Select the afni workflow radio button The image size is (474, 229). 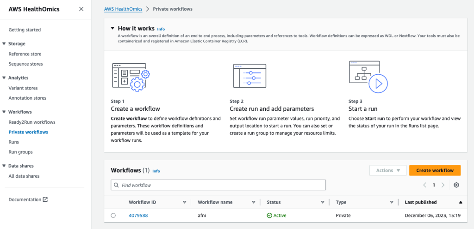point(113,216)
